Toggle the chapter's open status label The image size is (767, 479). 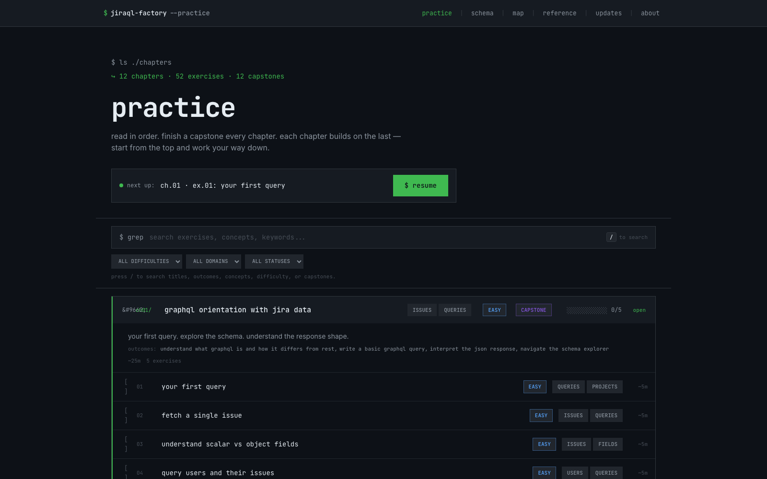[x=639, y=310]
